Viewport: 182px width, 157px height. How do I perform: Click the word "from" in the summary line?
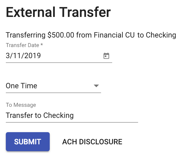84,35
